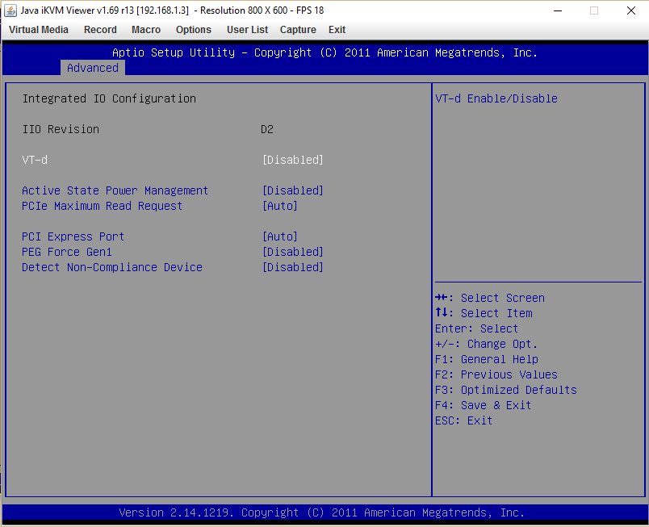Select the Advanced BIOS tab
The height and width of the screenshot is (527, 649).
pos(93,68)
